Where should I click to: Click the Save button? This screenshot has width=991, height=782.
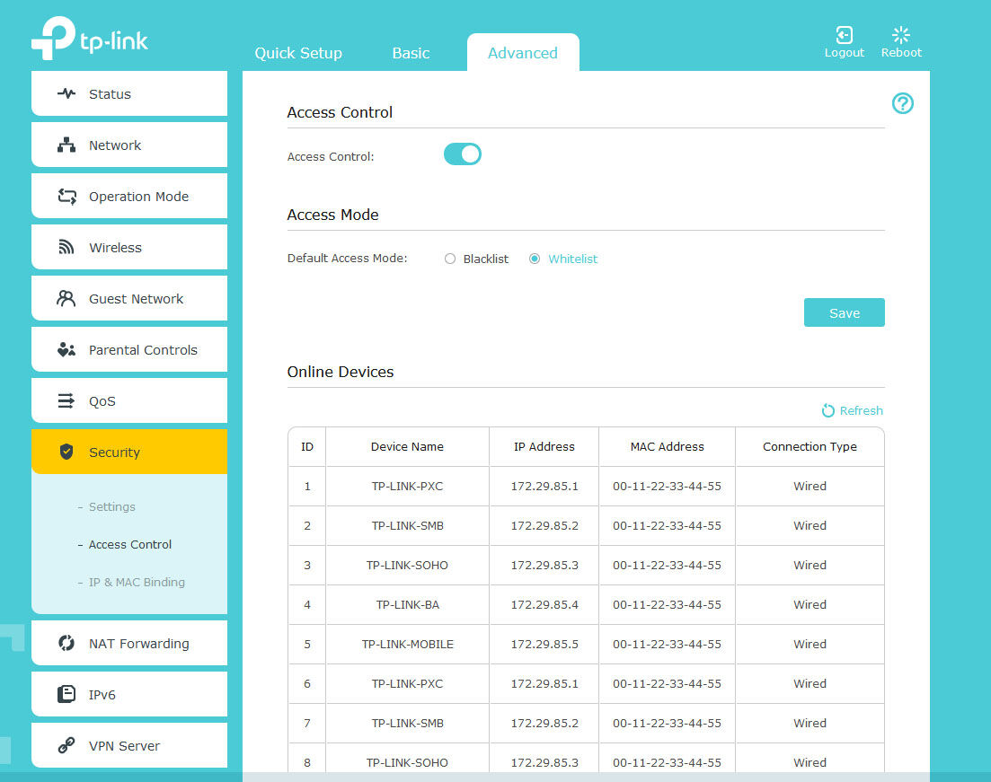tap(845, 312)
